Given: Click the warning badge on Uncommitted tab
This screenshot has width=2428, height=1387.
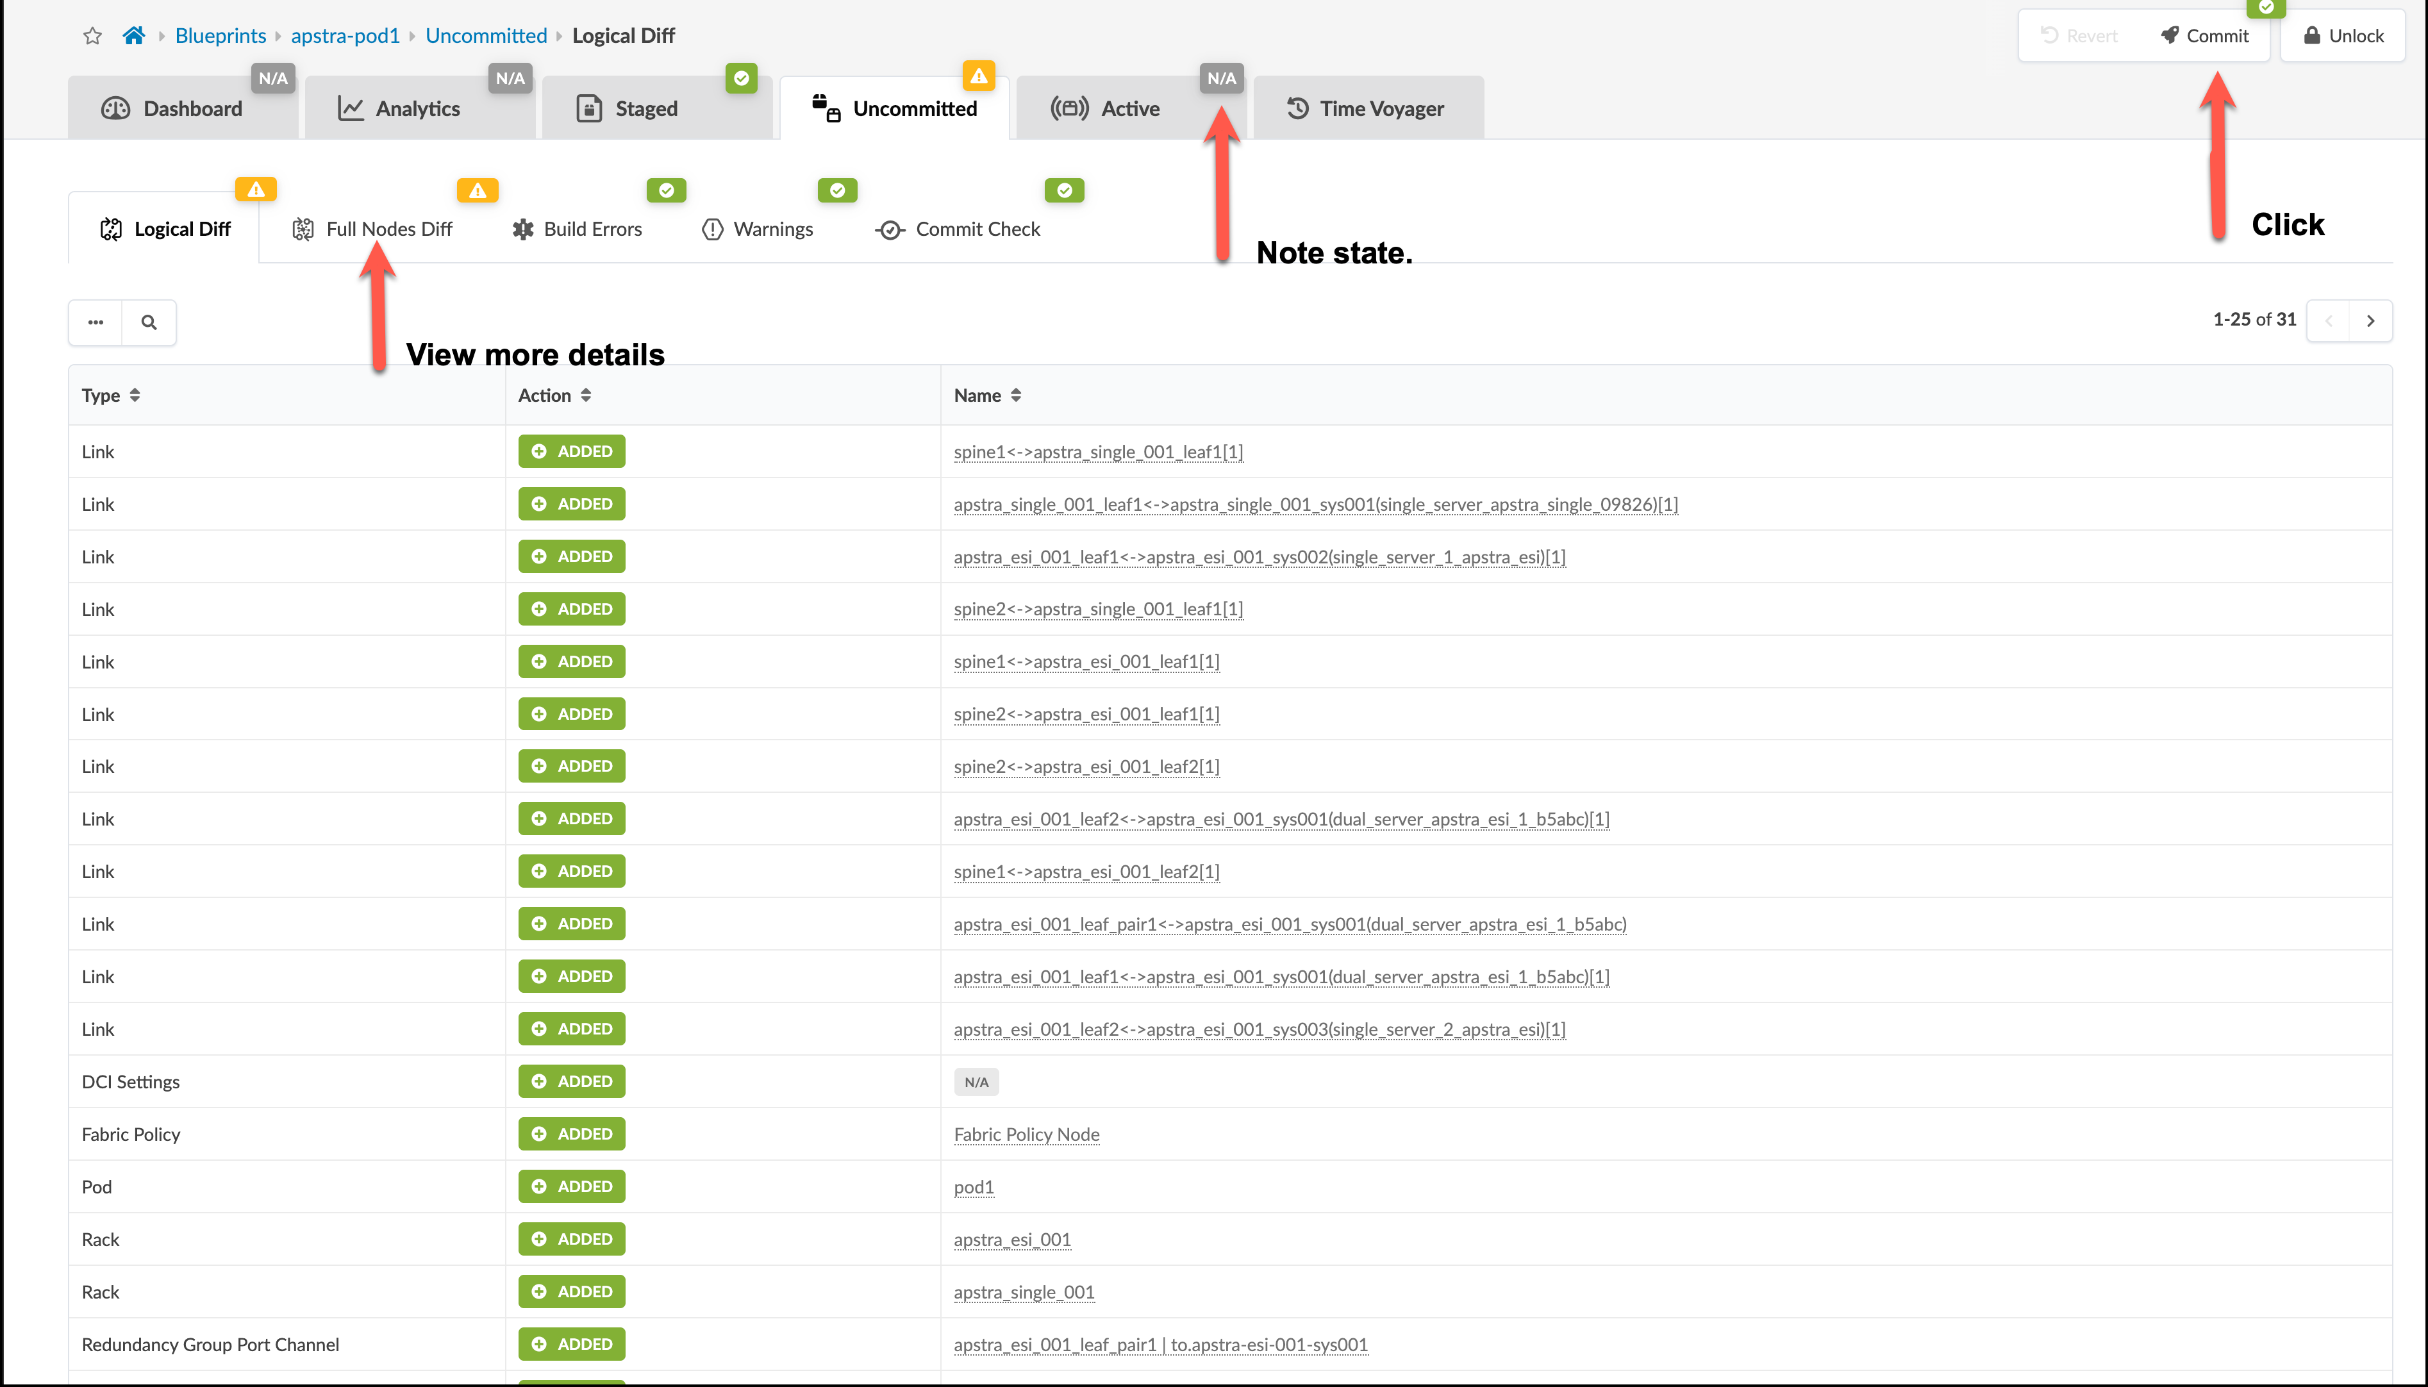Looking at the screenshot, I should point(978,76).
